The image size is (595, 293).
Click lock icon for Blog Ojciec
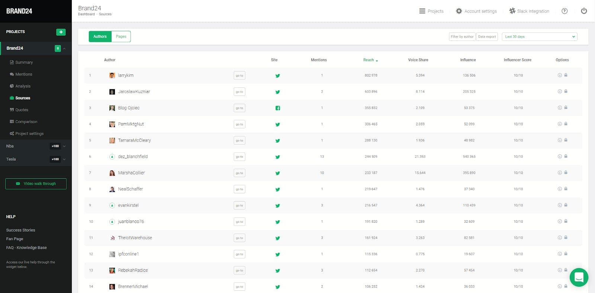[566, 107]
